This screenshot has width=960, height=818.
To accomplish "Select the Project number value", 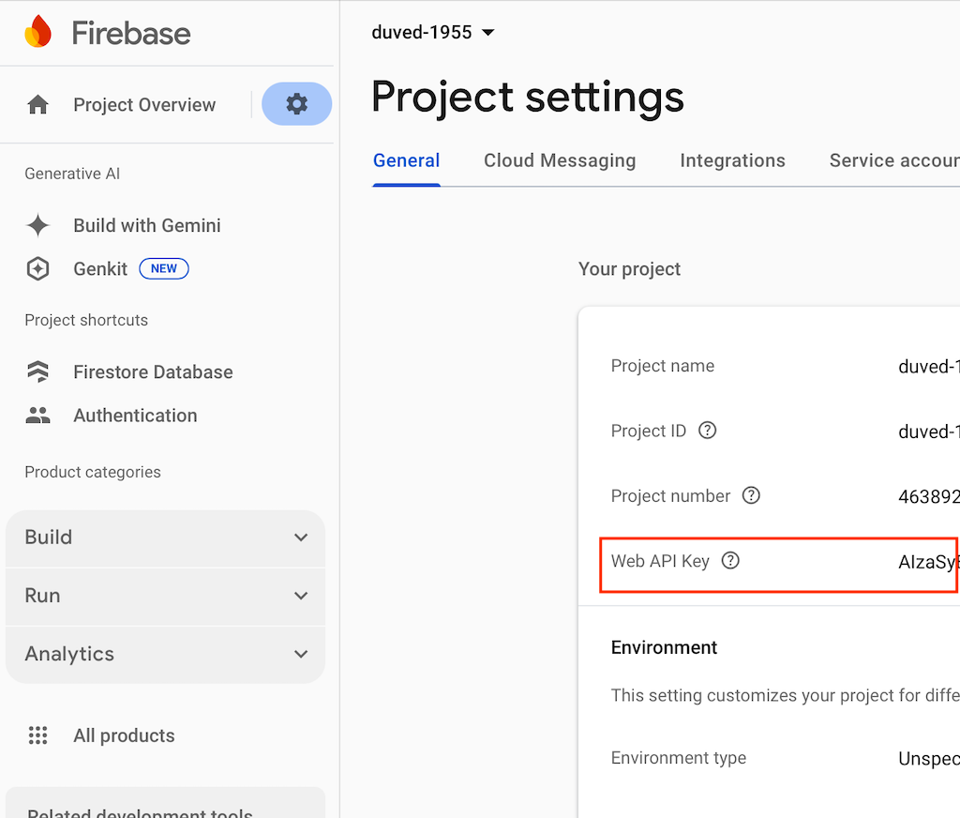I will tap(929, 496).
